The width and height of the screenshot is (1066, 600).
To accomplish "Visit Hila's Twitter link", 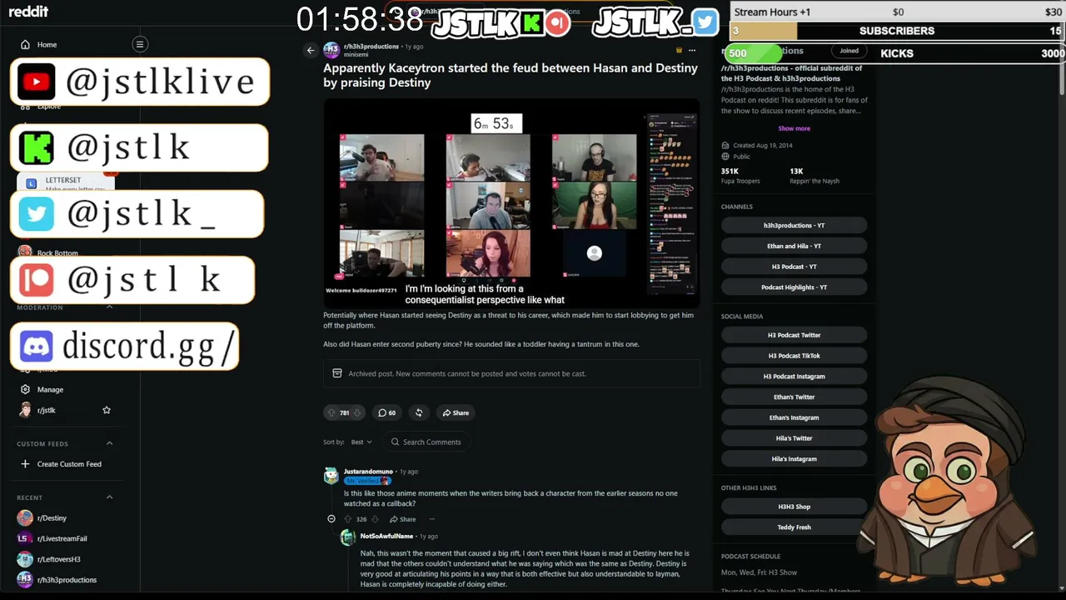I will (794, 438).
